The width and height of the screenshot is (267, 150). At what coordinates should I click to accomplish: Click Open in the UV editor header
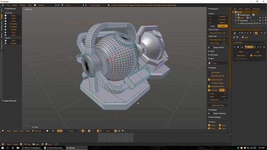coord(36,144)
